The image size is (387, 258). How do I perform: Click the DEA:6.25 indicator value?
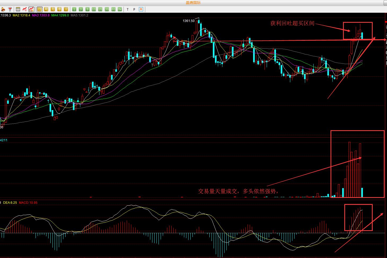click(10, 203)
